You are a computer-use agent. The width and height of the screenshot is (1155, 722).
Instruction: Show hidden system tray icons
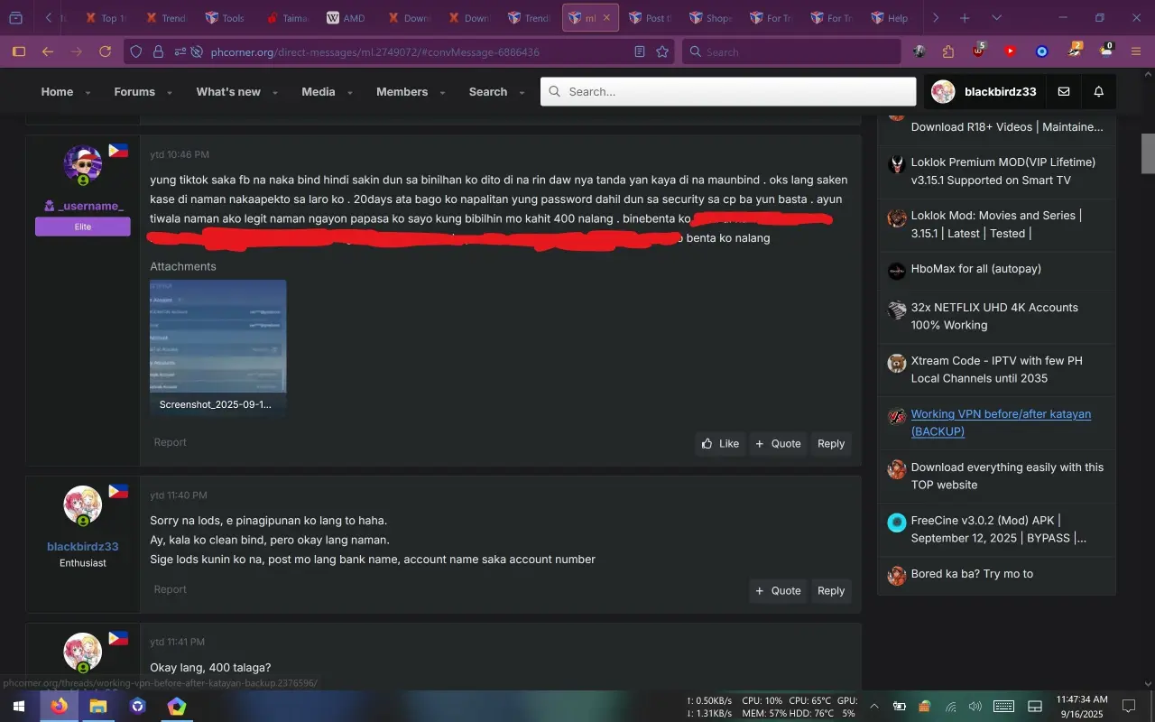coord(873,706)
